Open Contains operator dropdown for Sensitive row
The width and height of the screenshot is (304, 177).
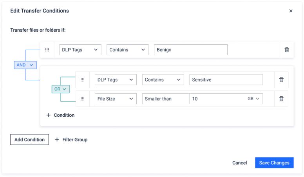163,79
